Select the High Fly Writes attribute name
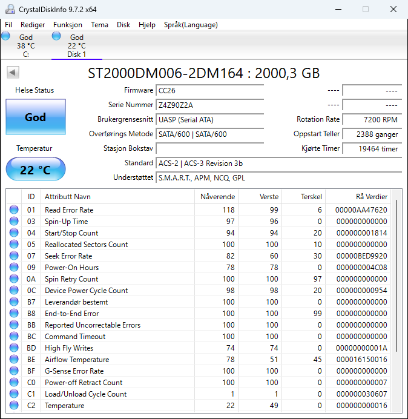Image resolution: width=408 pixels, height=419 pixels. pyautogui.click(x=69, y=348)
